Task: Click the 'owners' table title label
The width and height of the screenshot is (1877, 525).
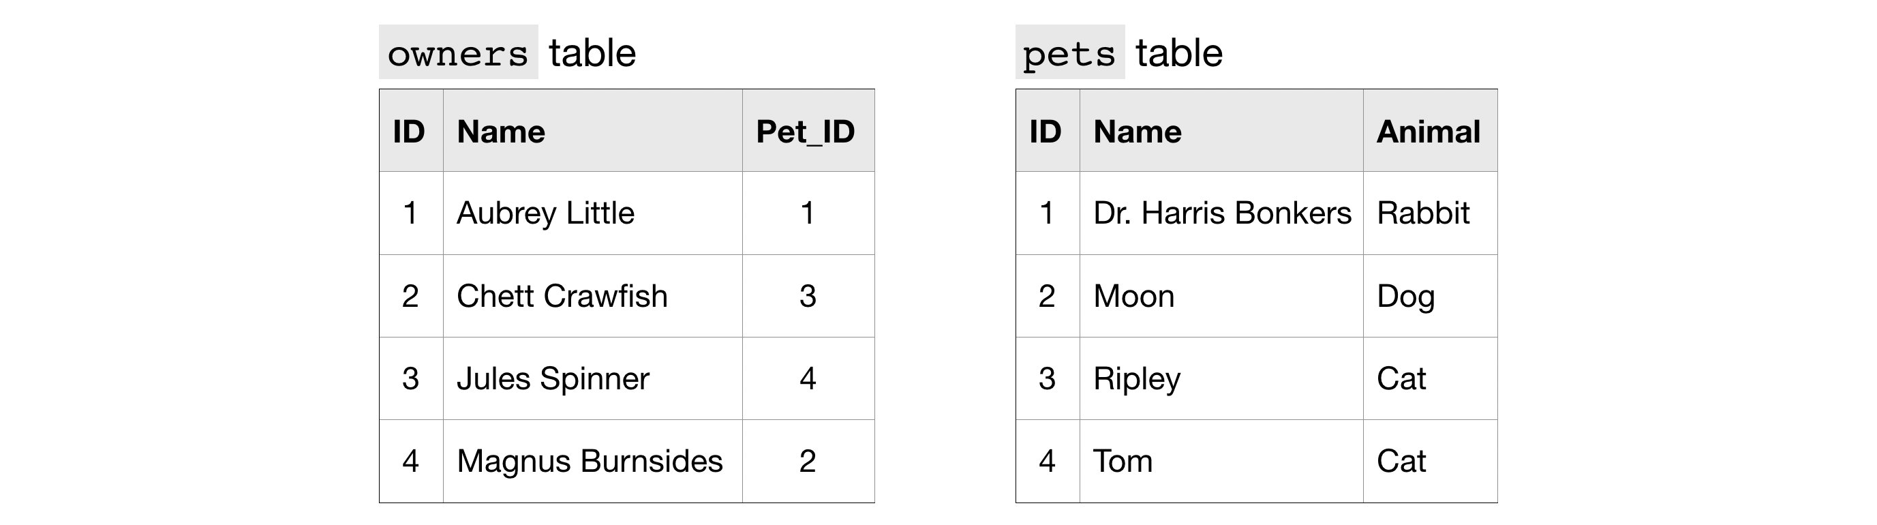Action: [457, 53]
